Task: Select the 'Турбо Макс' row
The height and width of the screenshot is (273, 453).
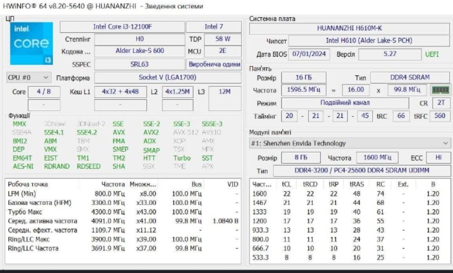Action: point(123,212)
